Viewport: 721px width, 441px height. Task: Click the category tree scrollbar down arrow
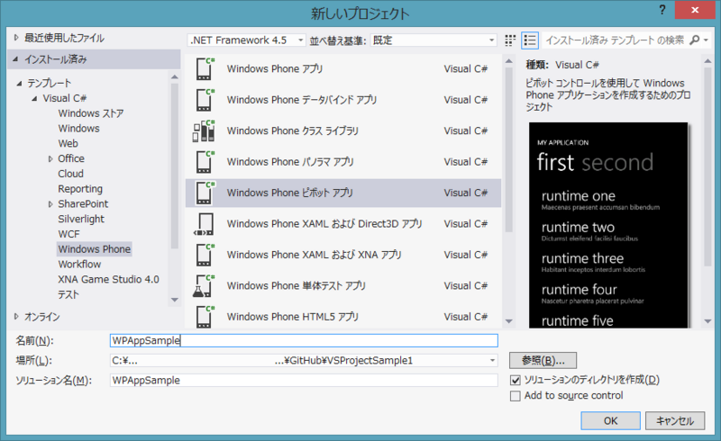point(175,300)
